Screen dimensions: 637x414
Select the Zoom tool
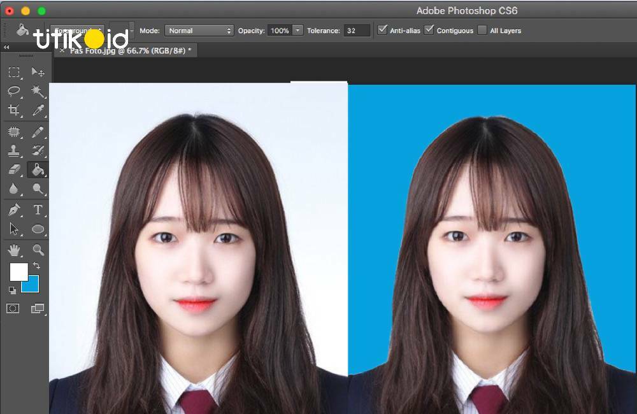(x=38, y=250)
